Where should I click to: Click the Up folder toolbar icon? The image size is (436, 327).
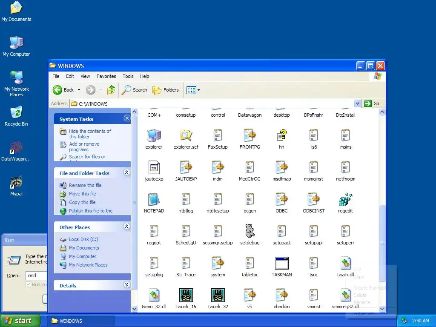[111, 90]
